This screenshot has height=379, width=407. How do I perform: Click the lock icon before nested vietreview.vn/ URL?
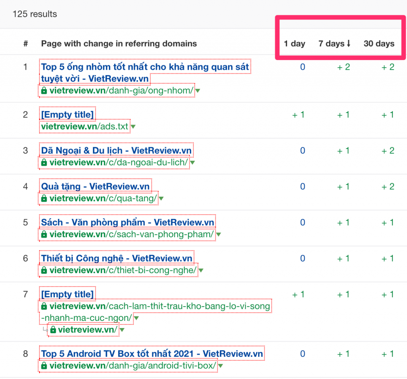tap(53, 330)
